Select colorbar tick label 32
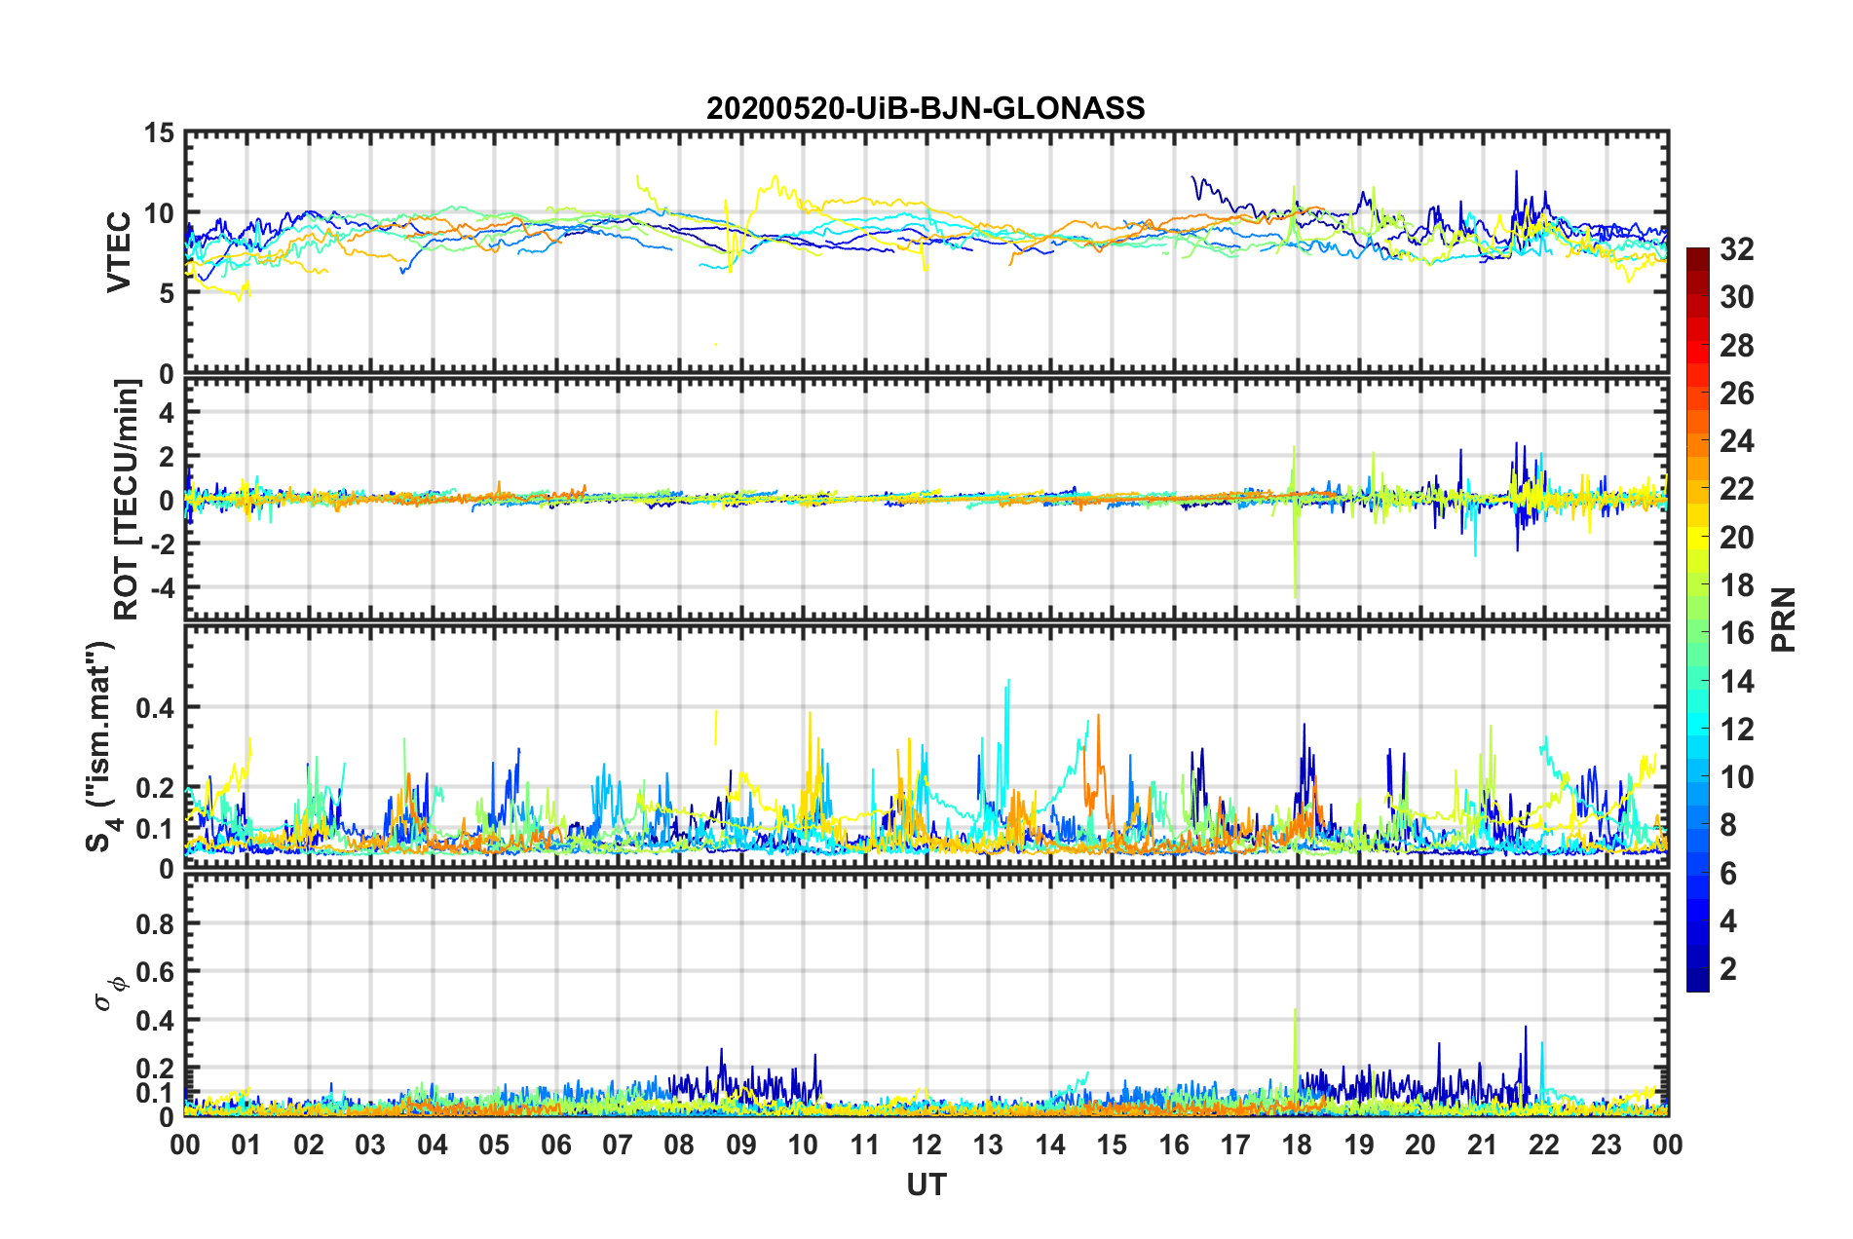The image size is (1853, 1239). (x=1736, y=249)
